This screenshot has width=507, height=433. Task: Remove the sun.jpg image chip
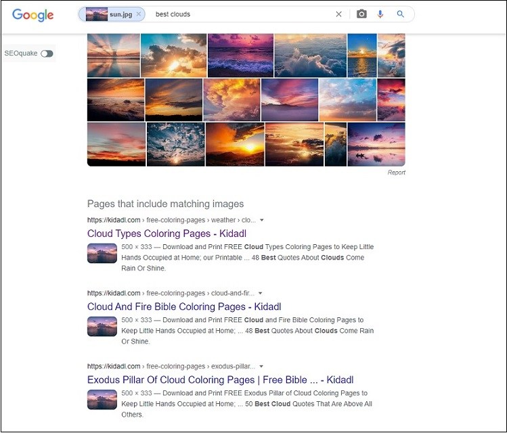tap(139, 14)
